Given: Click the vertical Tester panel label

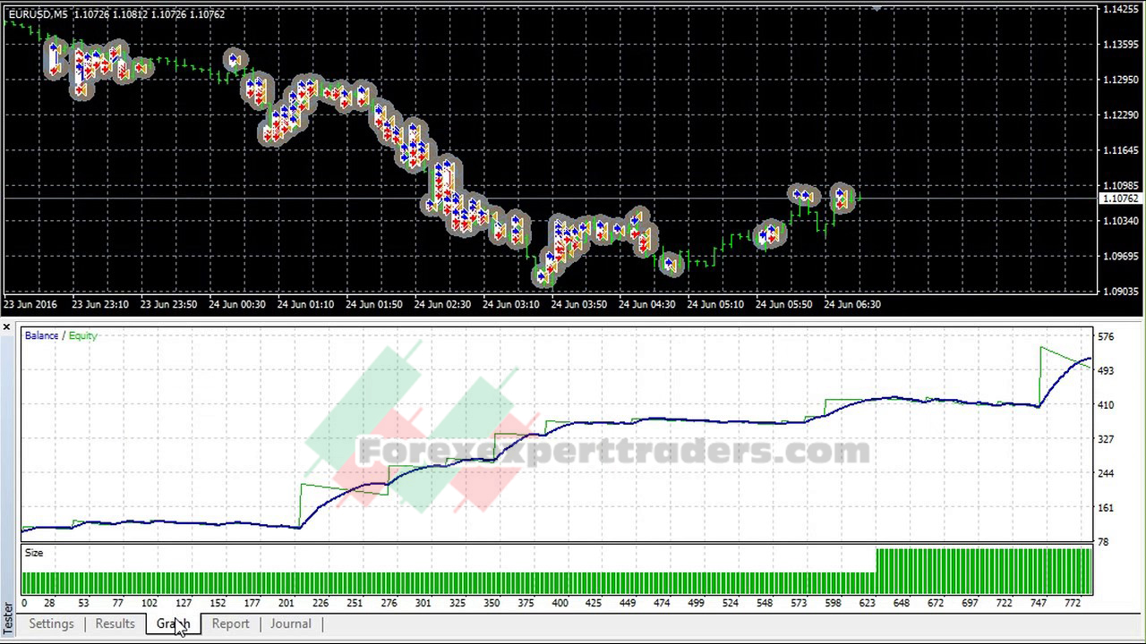Looking at the screenshot, I should point(7,617).
